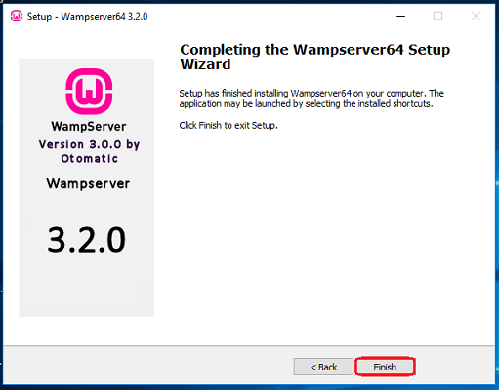Close the Setup window with the X
The width and height of the screenshot is (499, 390).
[x=476, y=16]
